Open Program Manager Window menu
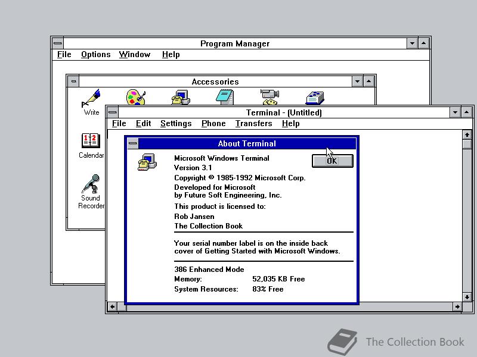Viewport: 477px width, 357px height. (x=135, y=55)
